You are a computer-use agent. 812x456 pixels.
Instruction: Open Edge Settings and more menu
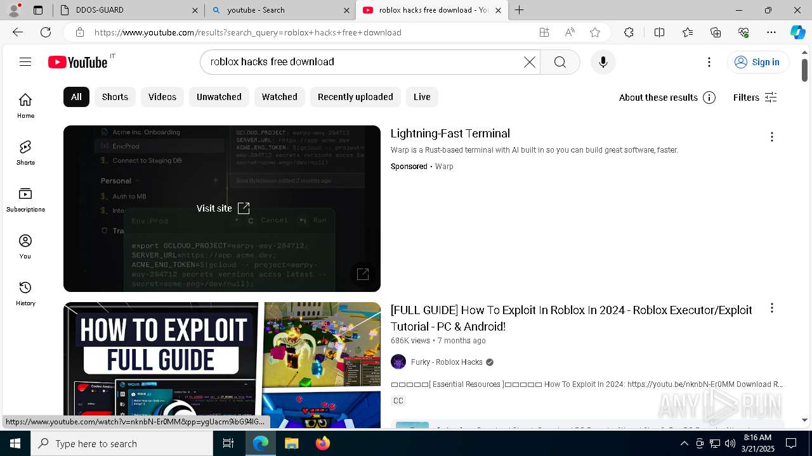[771, 32]
